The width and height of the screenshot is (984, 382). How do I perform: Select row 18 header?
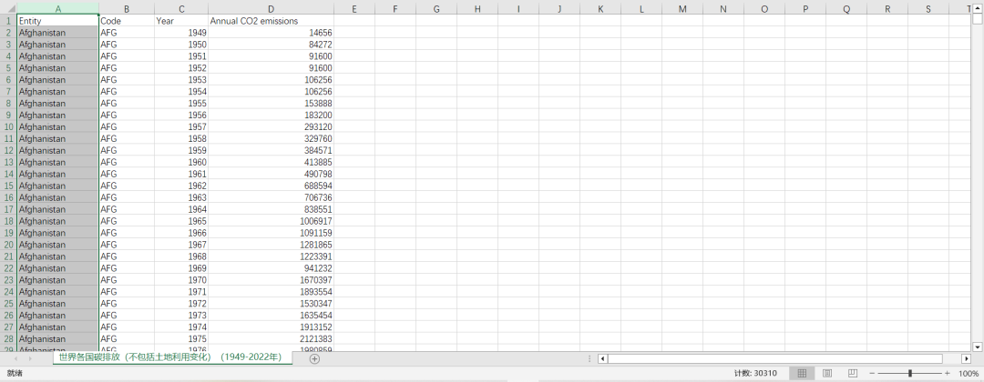click(x=9, y=221)
